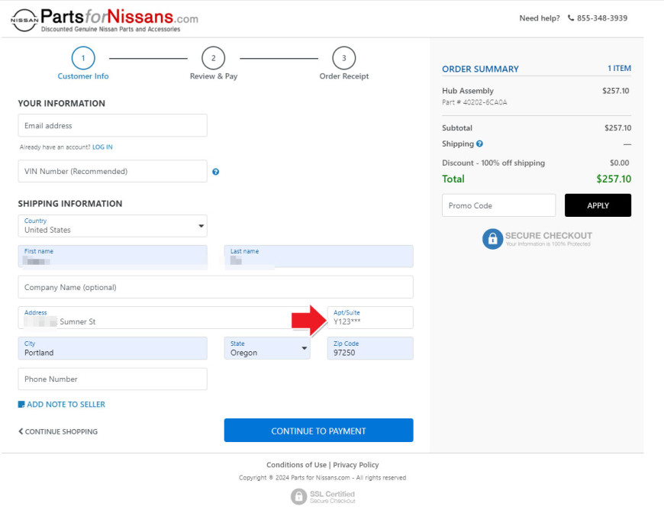Click the Your Information heading
Viewport: 664px width, 513px height.
click(x=61, y=103)
